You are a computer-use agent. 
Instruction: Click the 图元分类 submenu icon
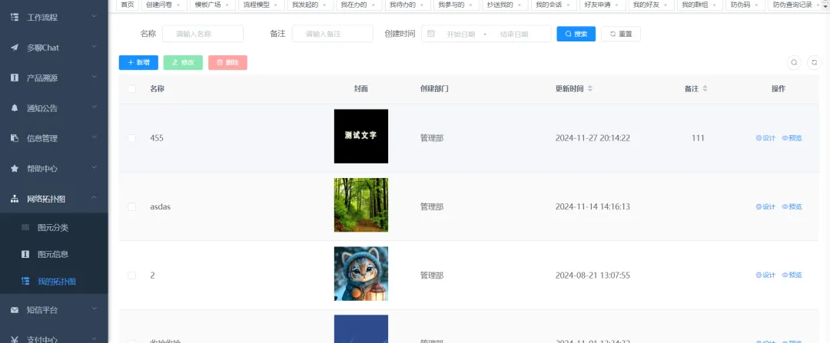click(25, 228)
